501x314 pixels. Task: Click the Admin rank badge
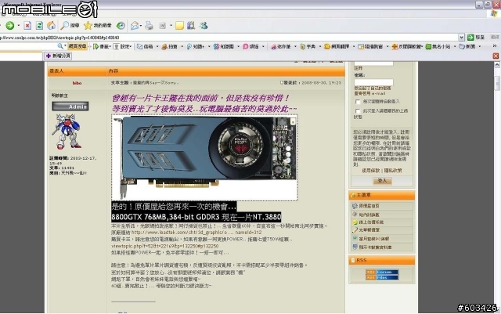[70, 106]
